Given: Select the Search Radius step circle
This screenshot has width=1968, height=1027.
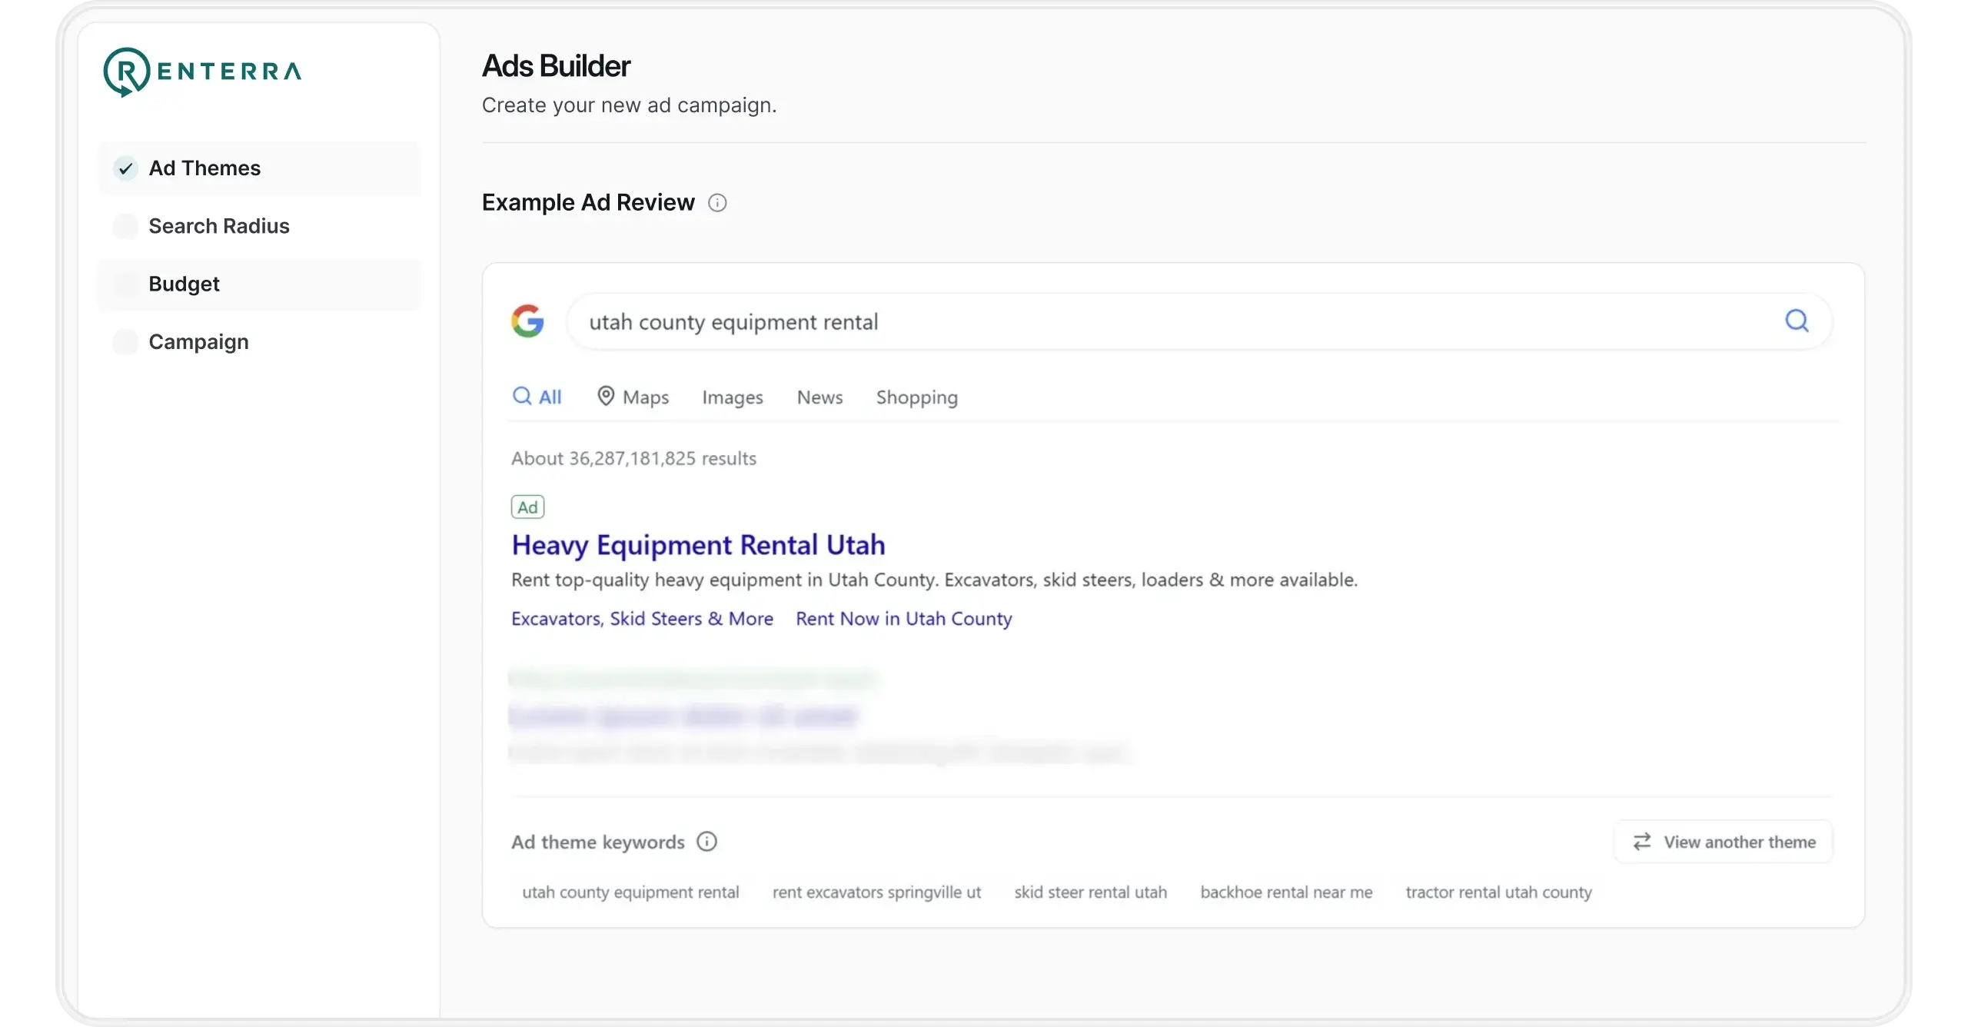Looking at the screenshot, I should tap(125, 226).
